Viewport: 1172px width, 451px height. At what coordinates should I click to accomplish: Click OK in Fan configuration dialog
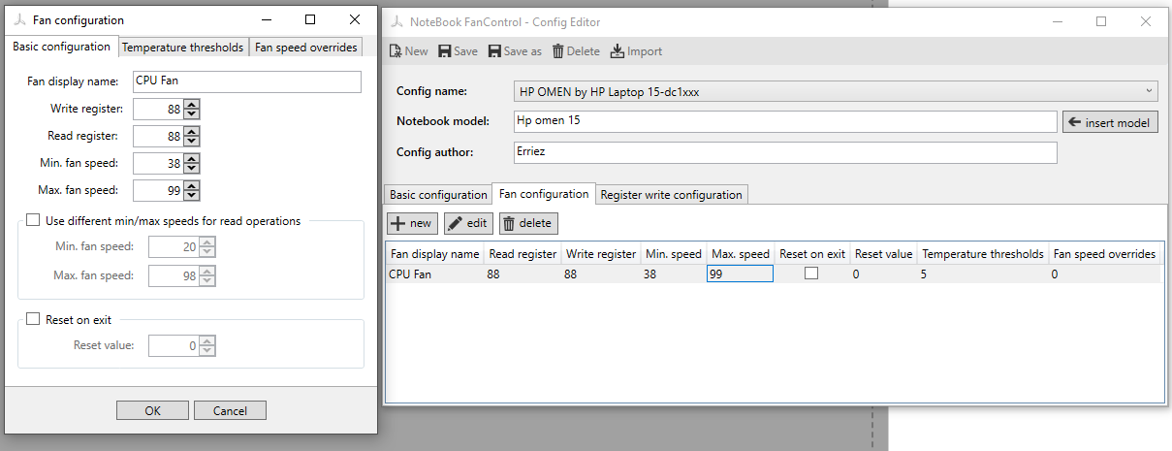point(152,410)
